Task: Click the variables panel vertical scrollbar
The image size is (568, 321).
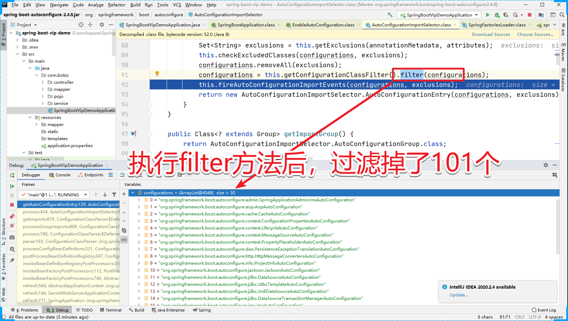Action: click(557, 226)
